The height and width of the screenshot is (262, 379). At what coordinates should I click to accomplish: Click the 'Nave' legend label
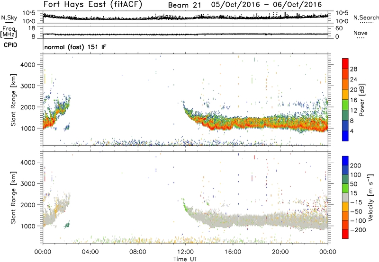pyautogui.click(x=361, y=33)
